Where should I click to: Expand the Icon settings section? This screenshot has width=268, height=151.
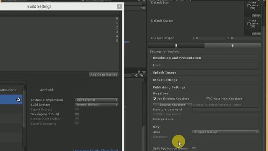click(205, 65)
